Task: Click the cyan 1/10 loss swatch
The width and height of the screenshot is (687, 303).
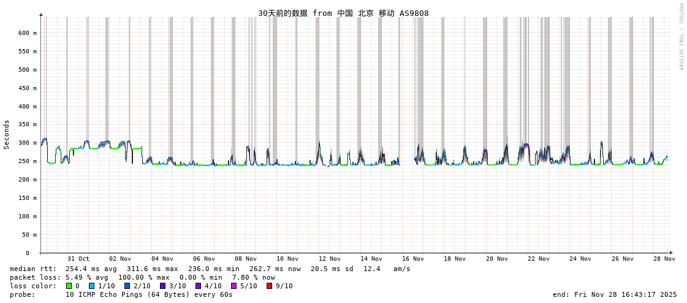Action: point(91,286)
